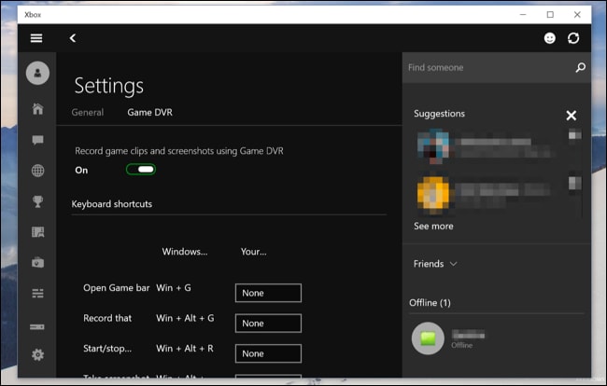Open the Game DVR captures icon
Image resolution: width=607 pixels, height=386 pixels.
[37, 262]
